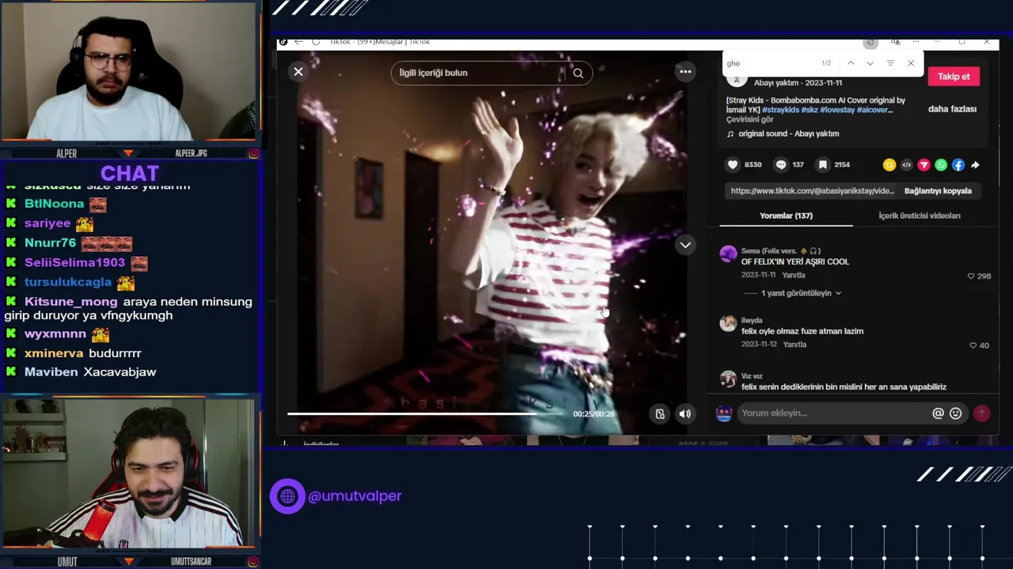Click the #lovestay hashtag

(x=837, y=110)
